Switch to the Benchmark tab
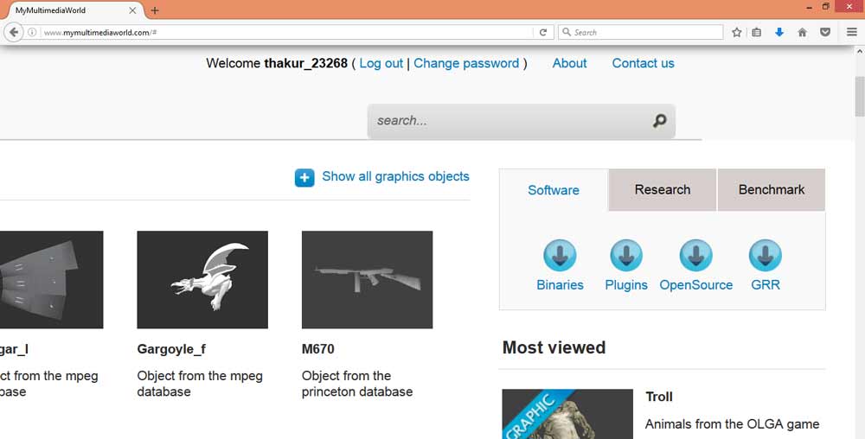This screenshot has width=865, height=439. [x=772, y=190]
